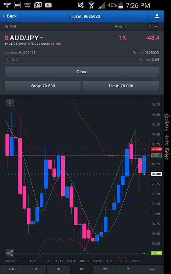Tap the Close price 78.485

pos(56,44)
